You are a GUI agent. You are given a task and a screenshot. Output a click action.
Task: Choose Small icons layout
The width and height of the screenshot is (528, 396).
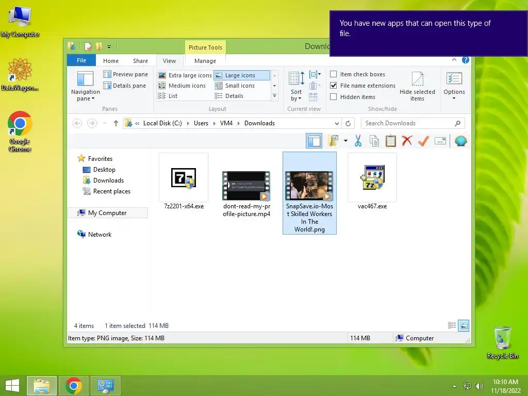click(235, 86)
